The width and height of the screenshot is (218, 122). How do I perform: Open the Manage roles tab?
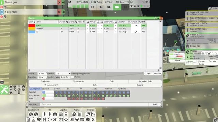(79, 81)
